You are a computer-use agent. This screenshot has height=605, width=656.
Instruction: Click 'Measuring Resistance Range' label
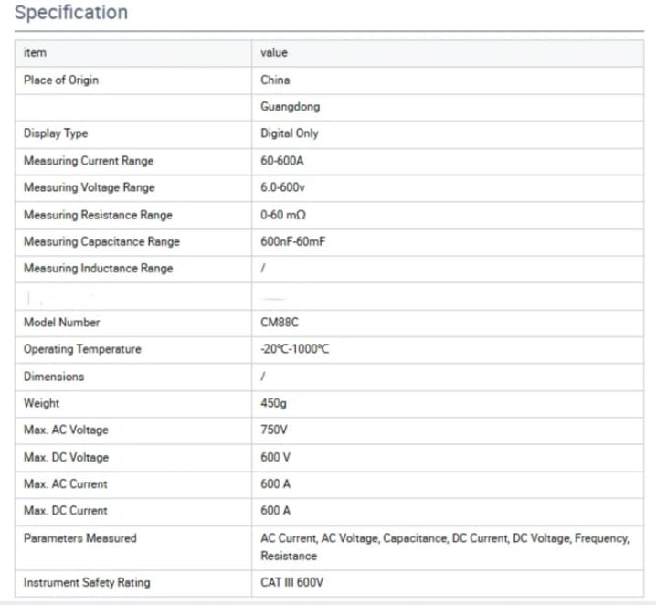[98, 215]
